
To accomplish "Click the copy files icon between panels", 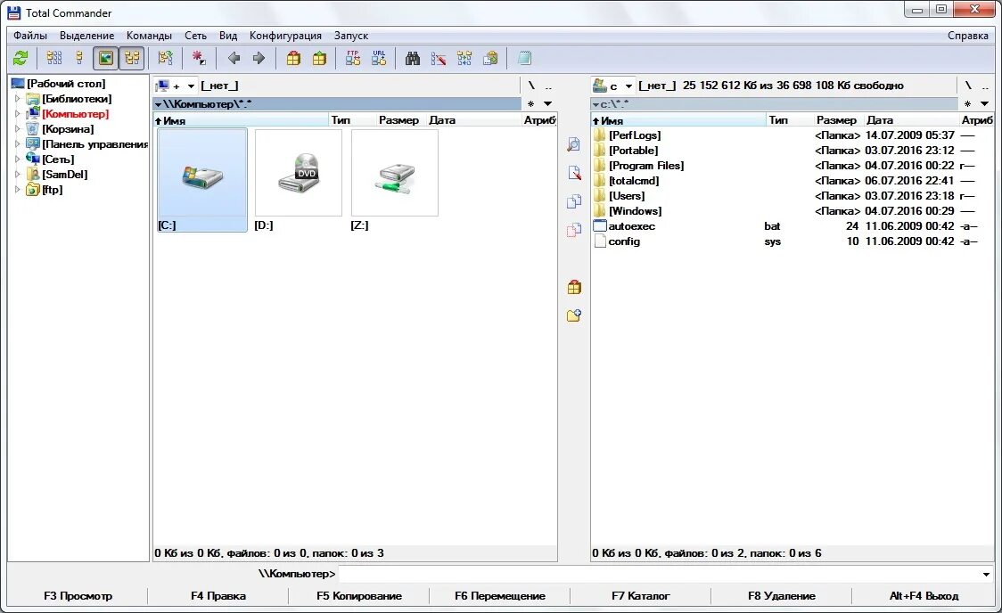I will tap(574, 201).
